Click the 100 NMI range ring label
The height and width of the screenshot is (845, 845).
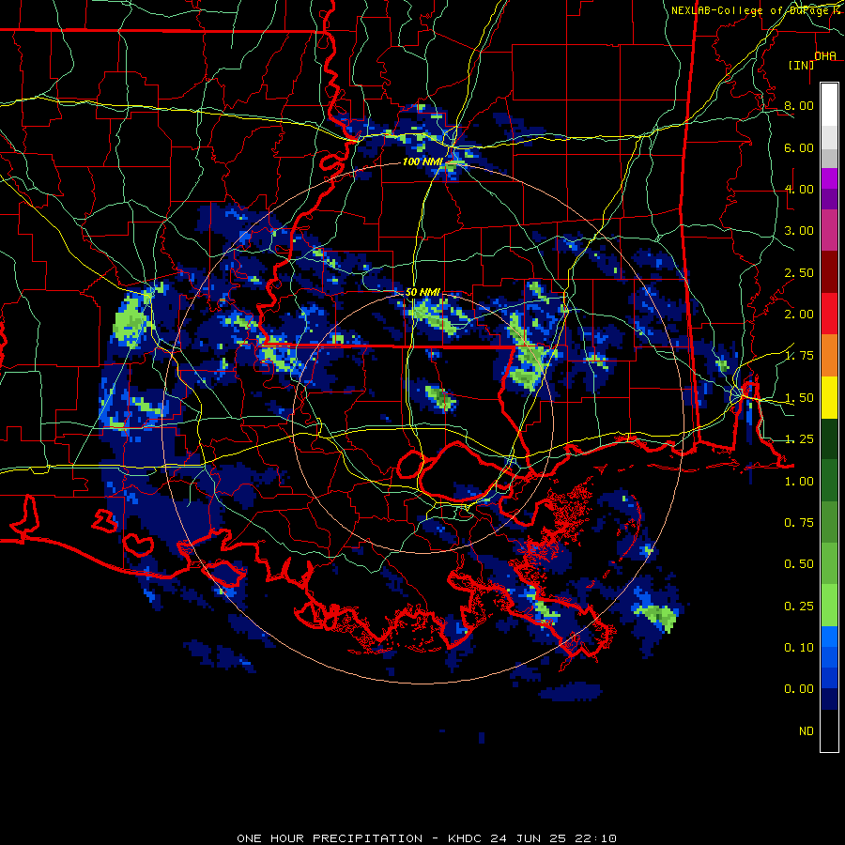[423, 161]
